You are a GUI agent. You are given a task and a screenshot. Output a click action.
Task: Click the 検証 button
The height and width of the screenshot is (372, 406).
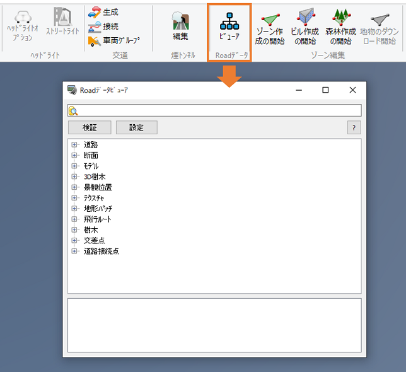90,127
